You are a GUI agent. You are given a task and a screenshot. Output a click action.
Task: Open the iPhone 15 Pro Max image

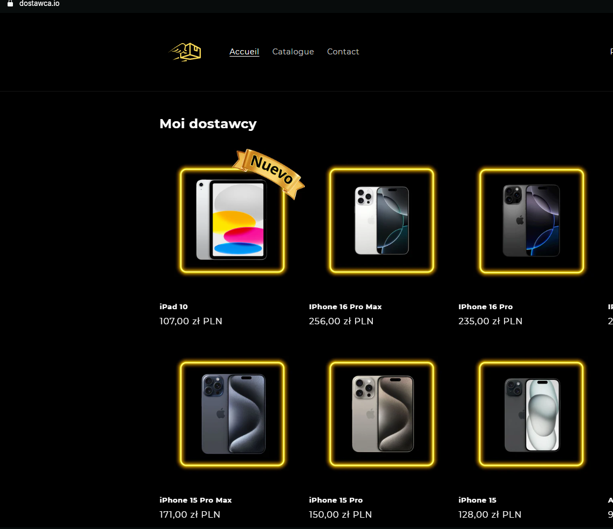[232, 414]
